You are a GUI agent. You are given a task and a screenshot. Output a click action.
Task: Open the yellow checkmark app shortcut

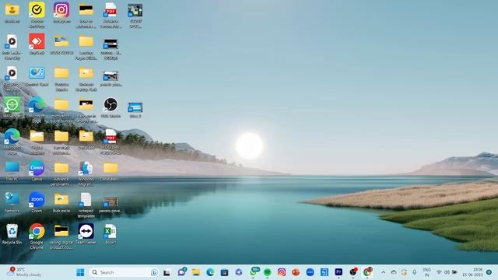click(37, 10)
